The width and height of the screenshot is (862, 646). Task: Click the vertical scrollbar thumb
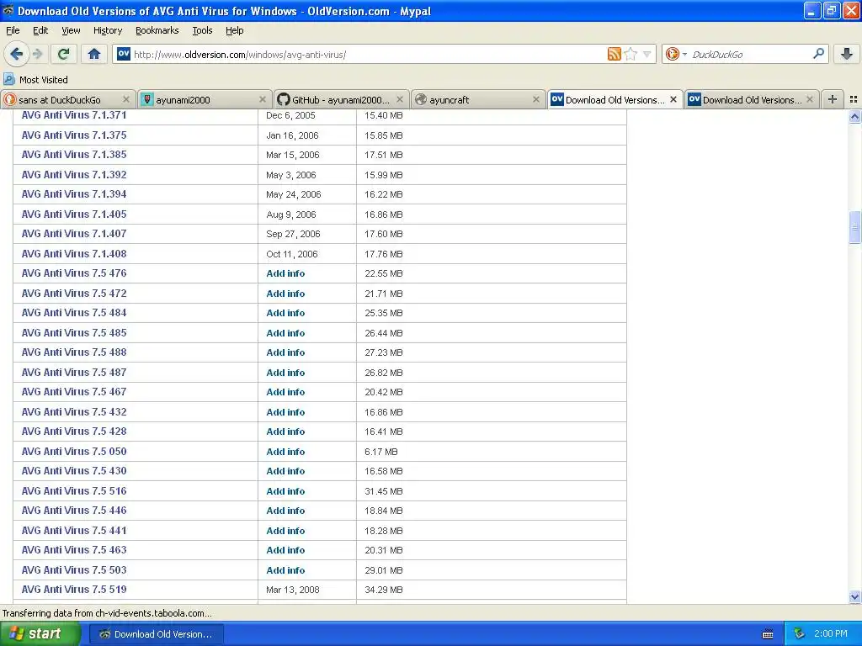click(854, 226)
